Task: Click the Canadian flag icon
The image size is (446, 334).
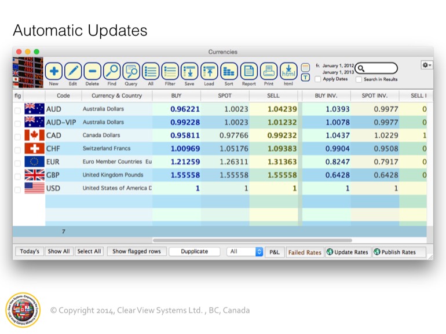Action: pos(34,135)
